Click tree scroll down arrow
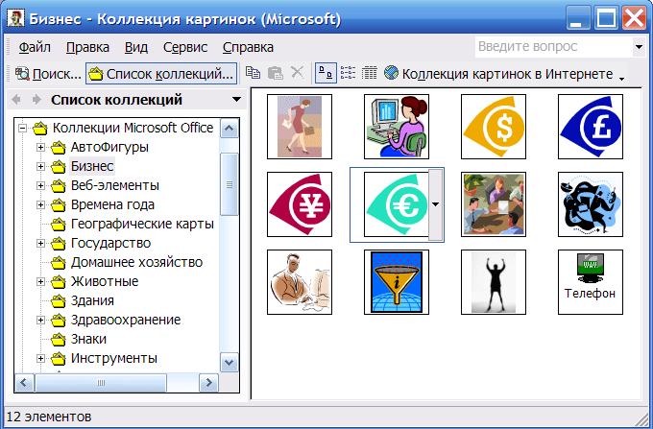 tap(230, 362)
